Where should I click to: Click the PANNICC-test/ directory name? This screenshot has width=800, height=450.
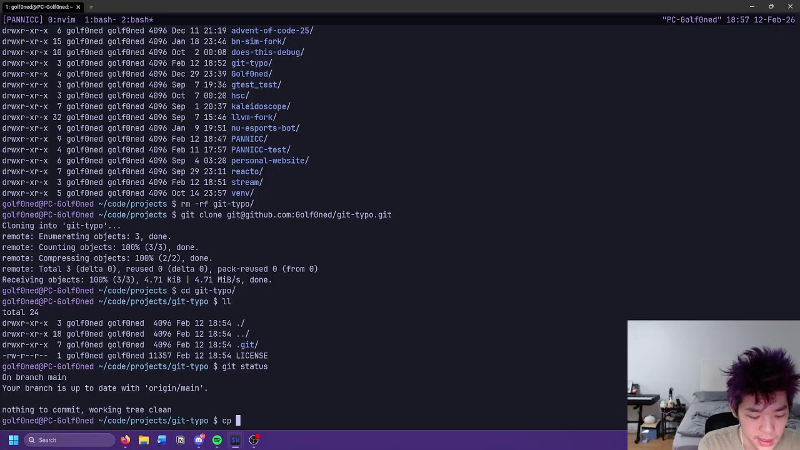click(x=261, y=150)
